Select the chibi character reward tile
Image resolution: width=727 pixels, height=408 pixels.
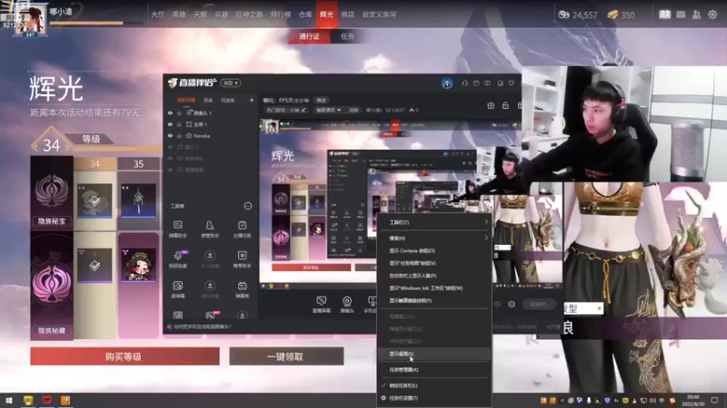pos(138,265)
